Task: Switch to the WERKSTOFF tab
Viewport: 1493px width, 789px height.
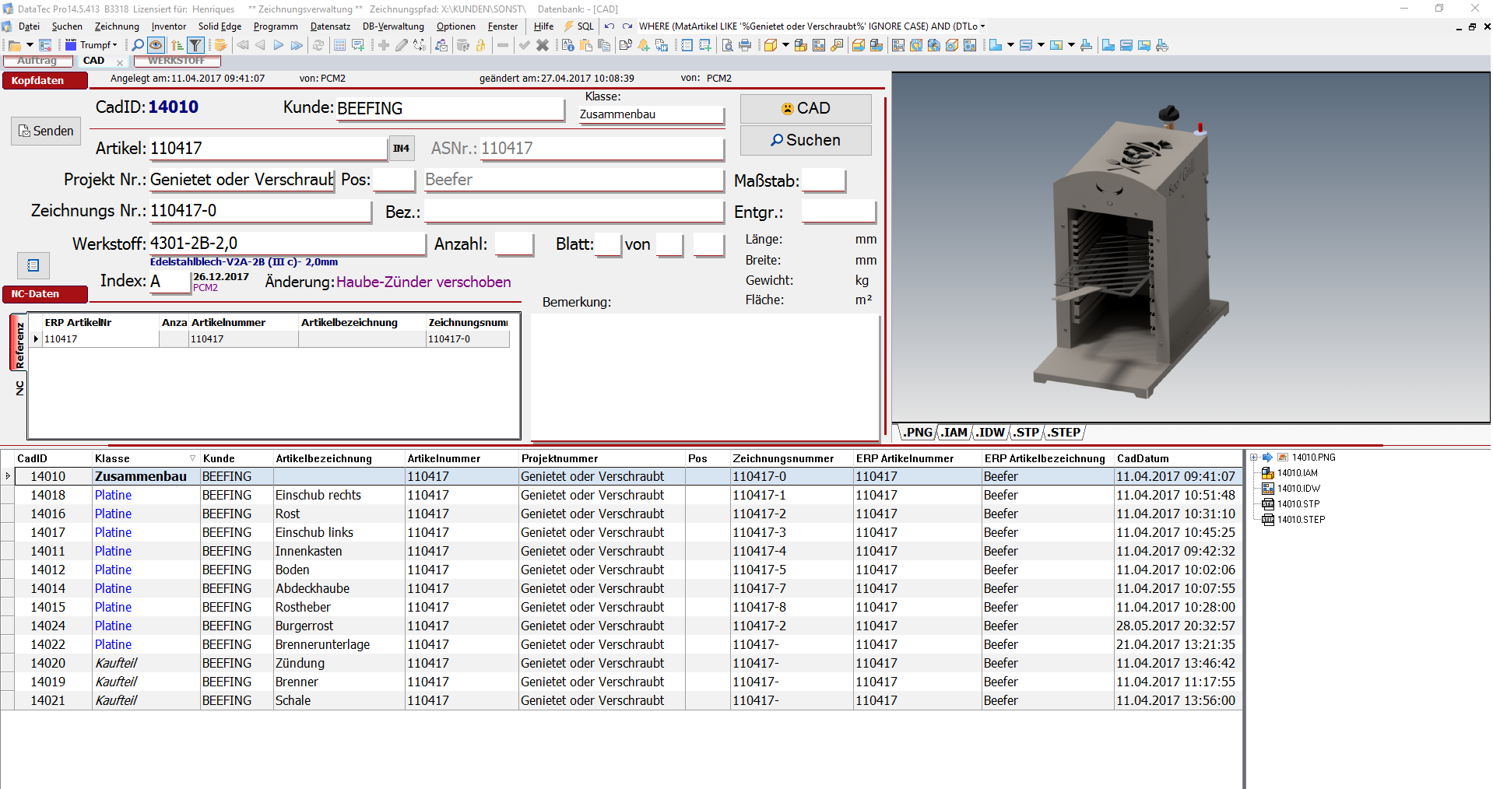Action: point(177,61)
